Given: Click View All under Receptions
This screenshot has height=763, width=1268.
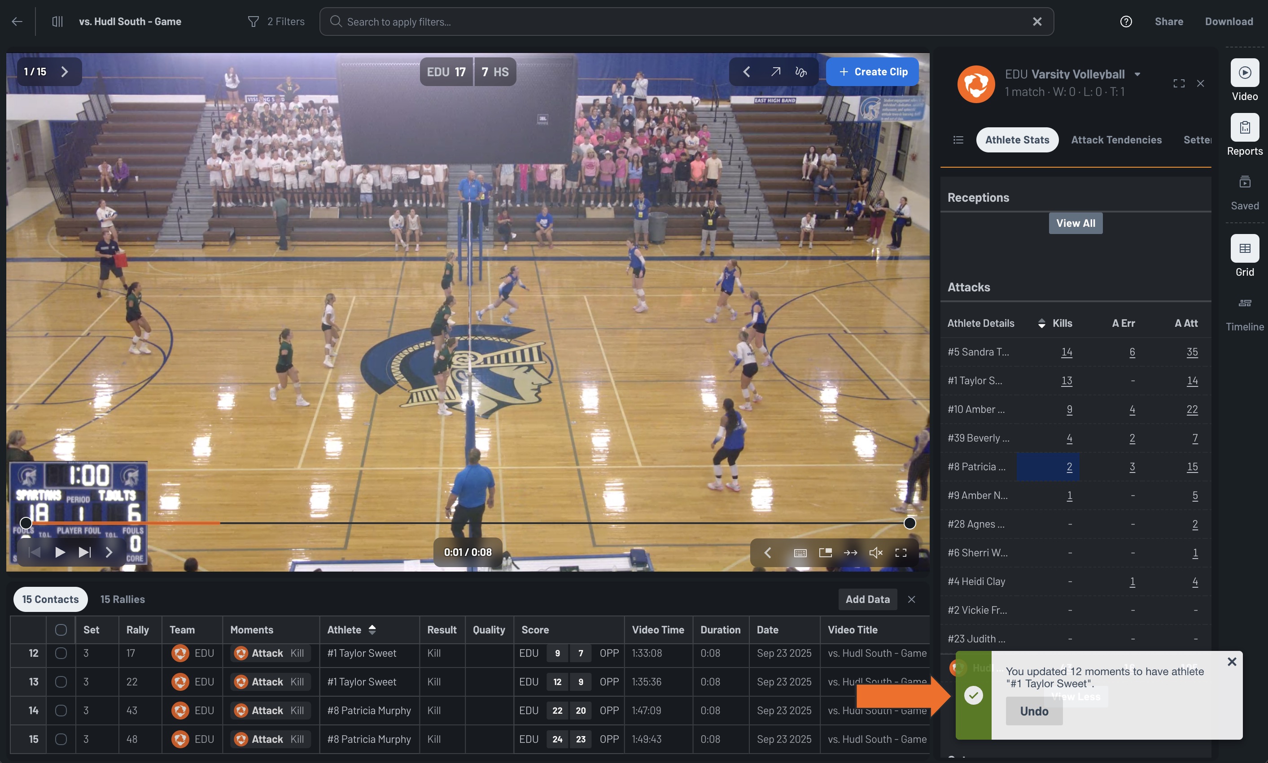Looking at the screenshot, I should 1076,223.
